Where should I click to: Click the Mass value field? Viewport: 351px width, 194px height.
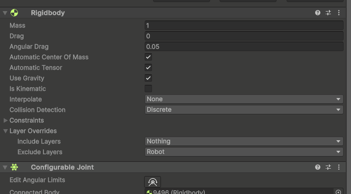tap(244, 25)
